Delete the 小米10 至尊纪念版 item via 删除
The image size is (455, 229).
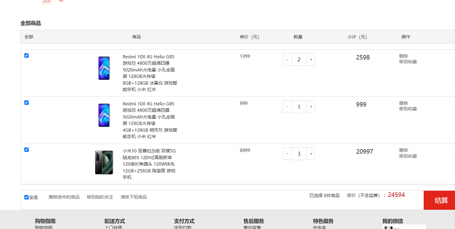pos(403,150)
